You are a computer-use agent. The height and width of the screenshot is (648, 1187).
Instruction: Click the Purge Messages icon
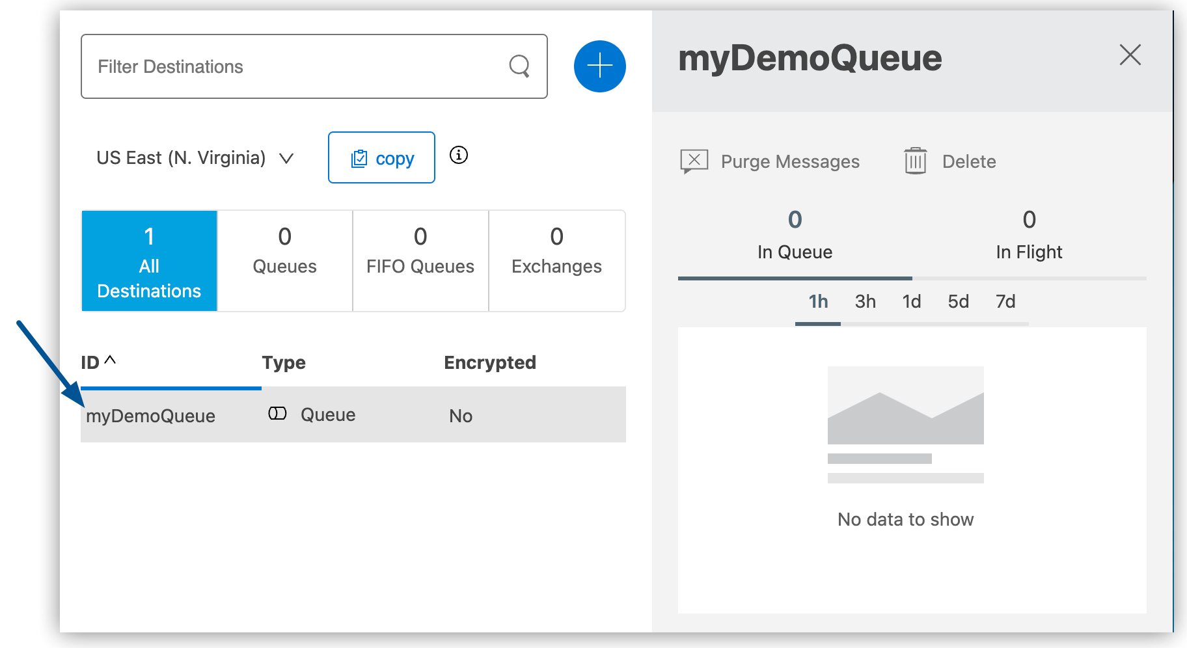click(694, 161)
